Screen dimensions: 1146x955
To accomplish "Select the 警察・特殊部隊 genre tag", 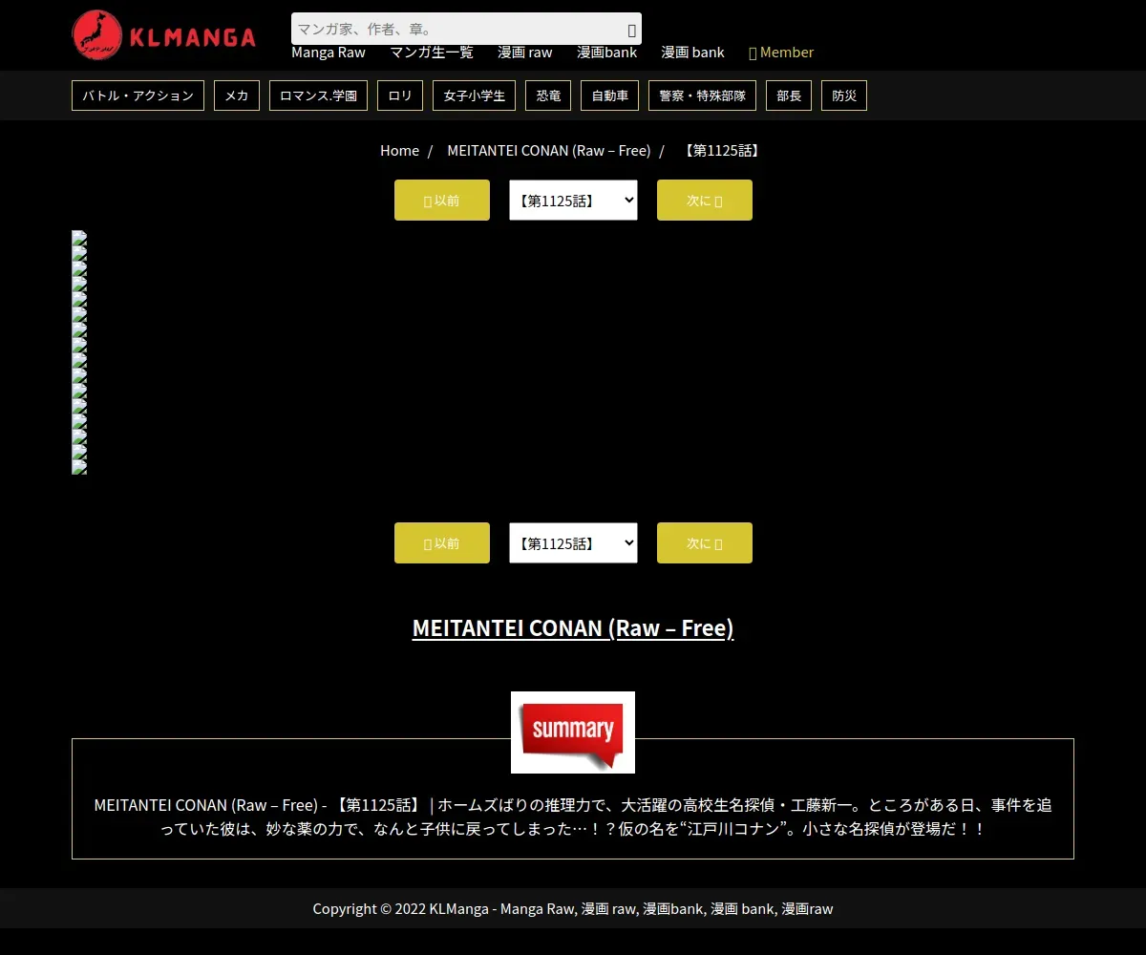I will click(703, 95).
